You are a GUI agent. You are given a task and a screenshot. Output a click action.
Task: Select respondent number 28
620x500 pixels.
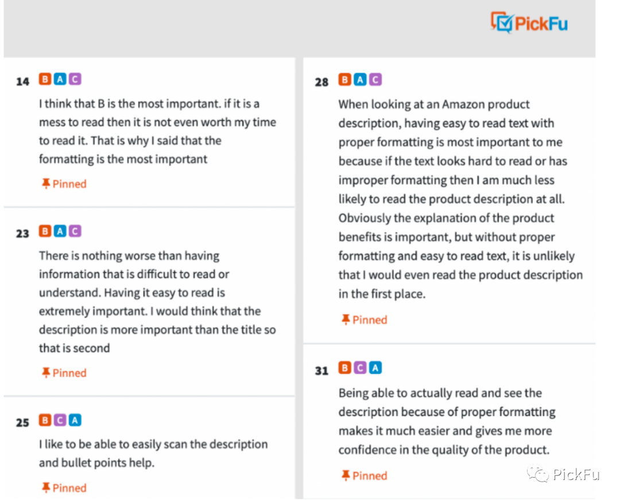(x=321, y=82)
